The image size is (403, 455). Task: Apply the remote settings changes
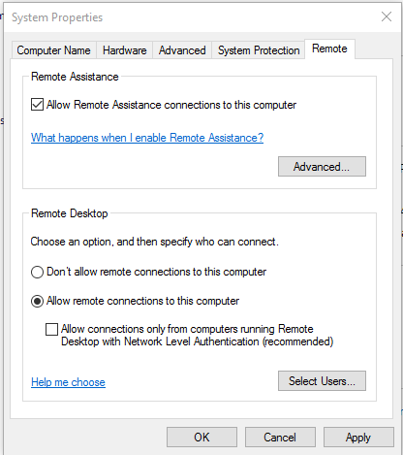[358, 438]
